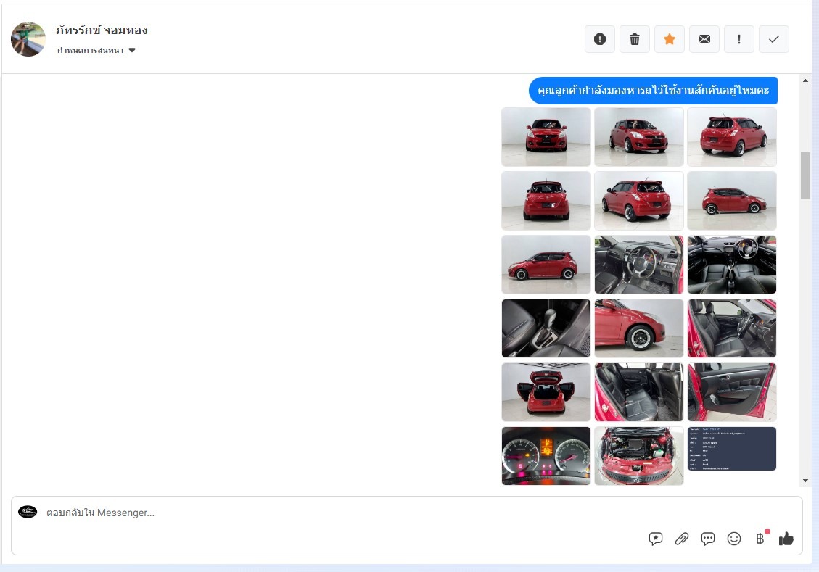Click the Baht payment request icon
This screenshot has width=819, height=572.
click(x=760, y=539)
